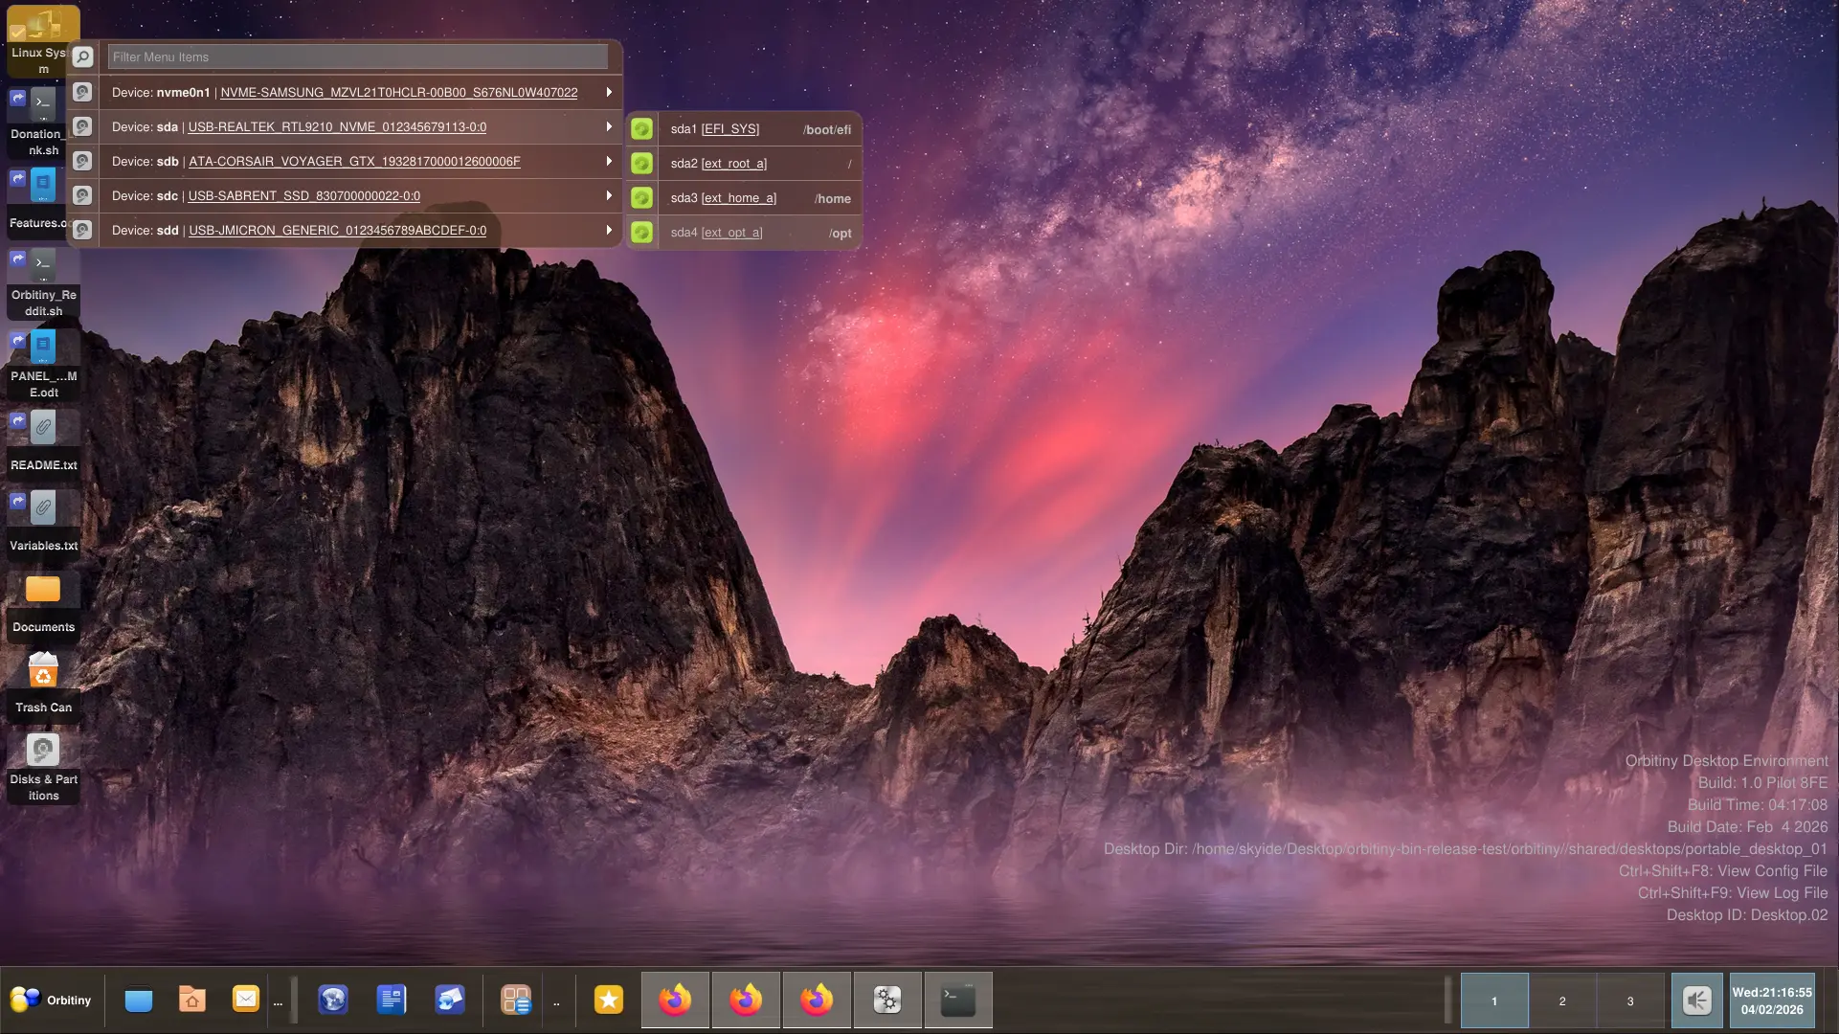Open the mail envelope launcher
This screenshot has width=1839, height=1034.
pos(245,1000)
